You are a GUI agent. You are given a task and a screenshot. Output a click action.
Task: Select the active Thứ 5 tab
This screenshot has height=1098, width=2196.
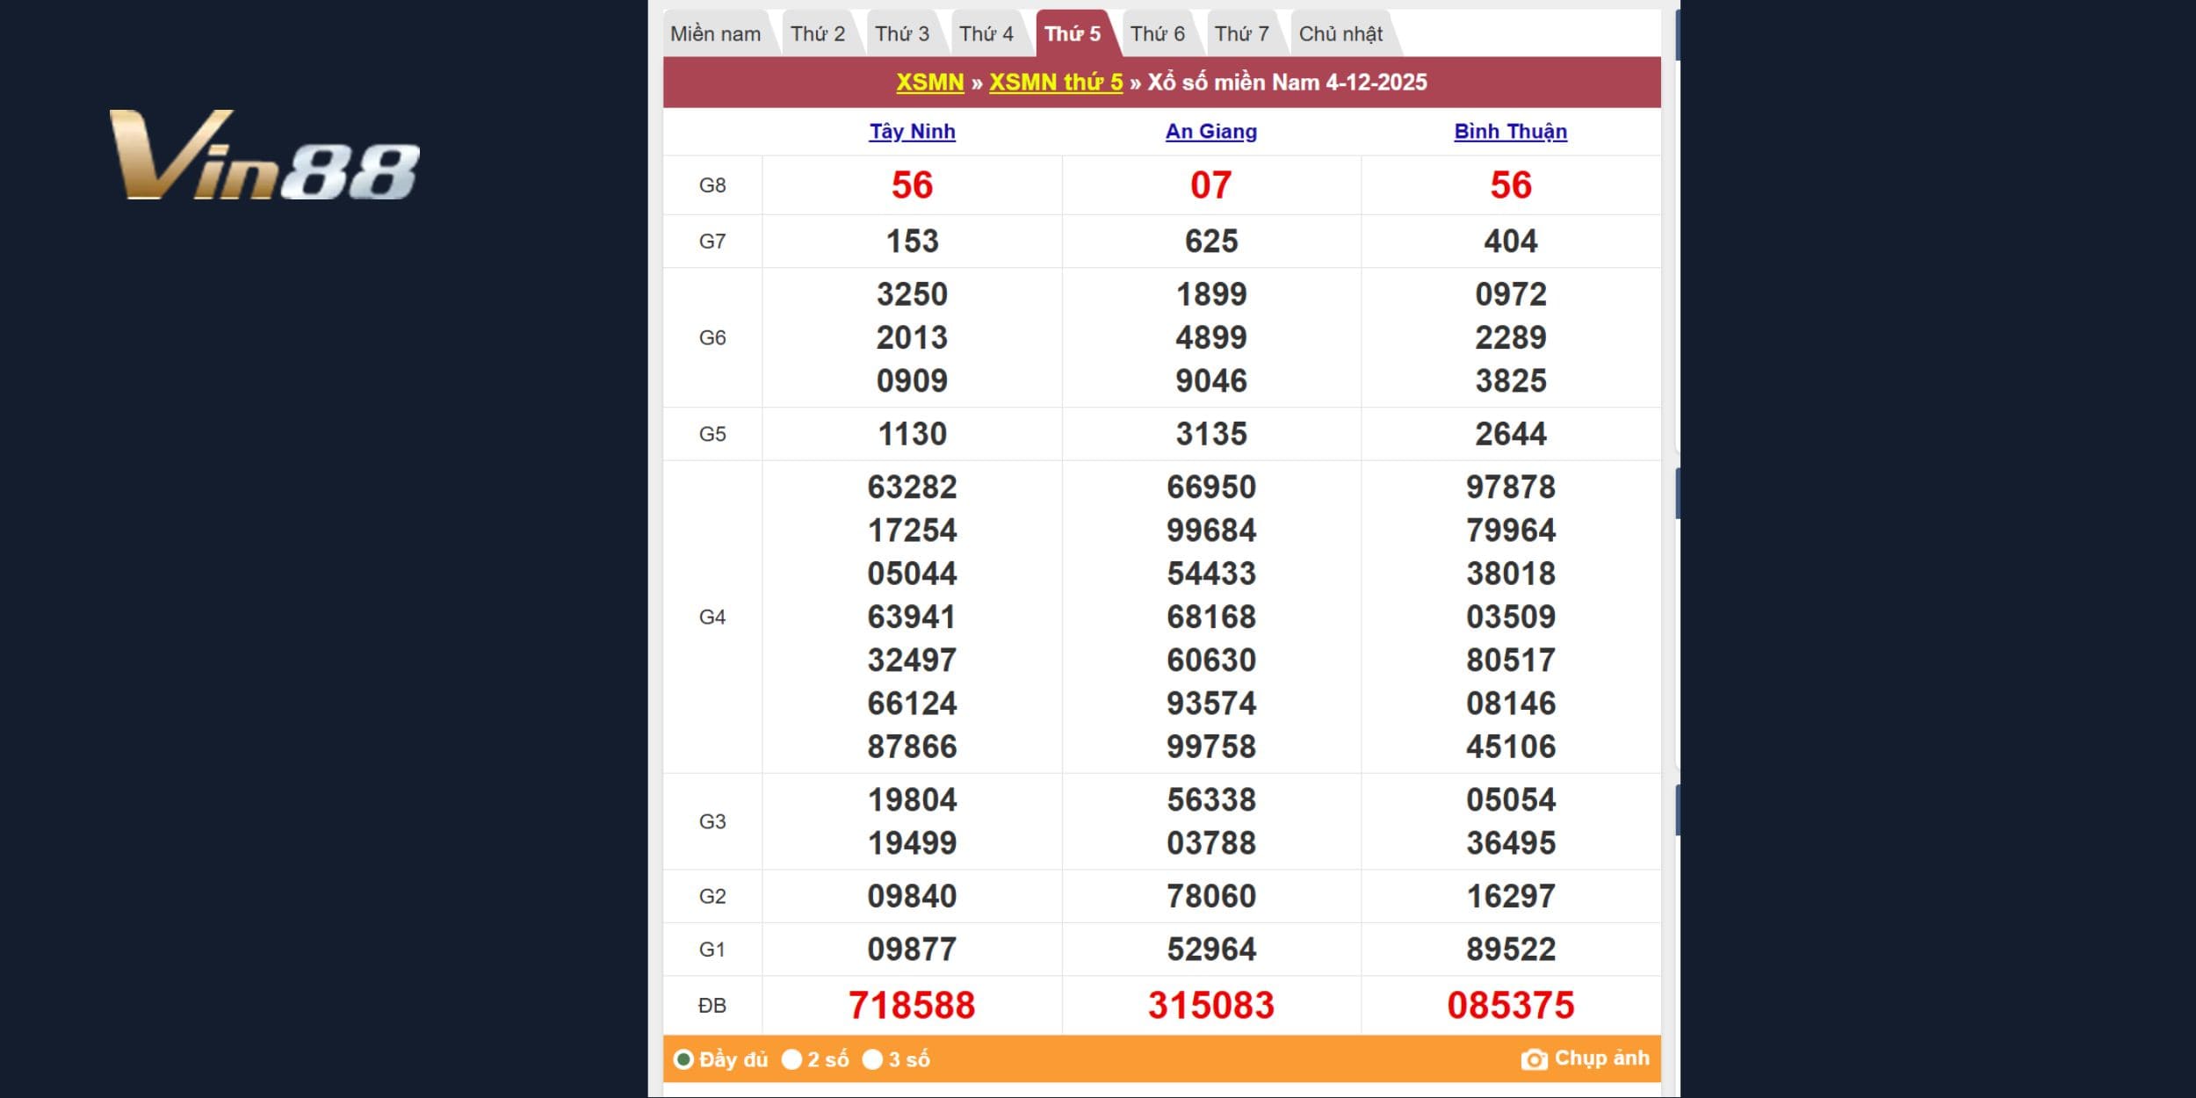1072,34
